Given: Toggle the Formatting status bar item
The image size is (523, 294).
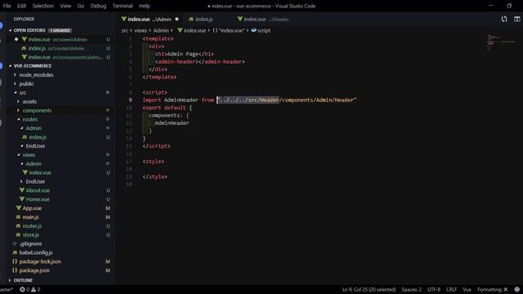Looking at the screenshot, I should [x=492, y=289].
